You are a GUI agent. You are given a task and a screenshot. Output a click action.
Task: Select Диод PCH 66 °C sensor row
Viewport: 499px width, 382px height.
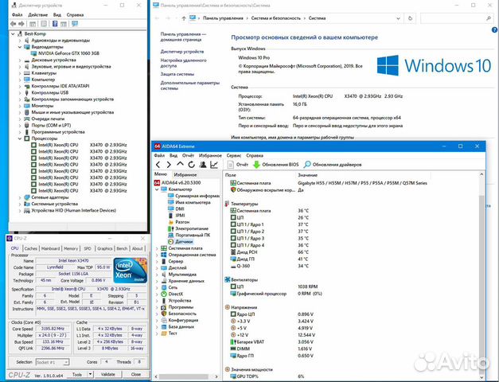tap(269, 252)
